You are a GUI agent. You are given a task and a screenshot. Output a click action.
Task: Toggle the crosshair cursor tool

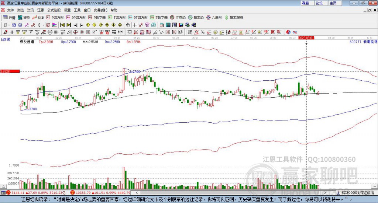coord(134,25)
